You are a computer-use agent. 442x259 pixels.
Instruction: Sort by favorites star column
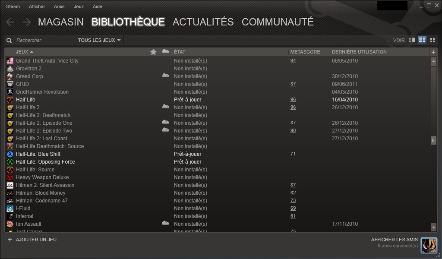[x=153, y=52]
